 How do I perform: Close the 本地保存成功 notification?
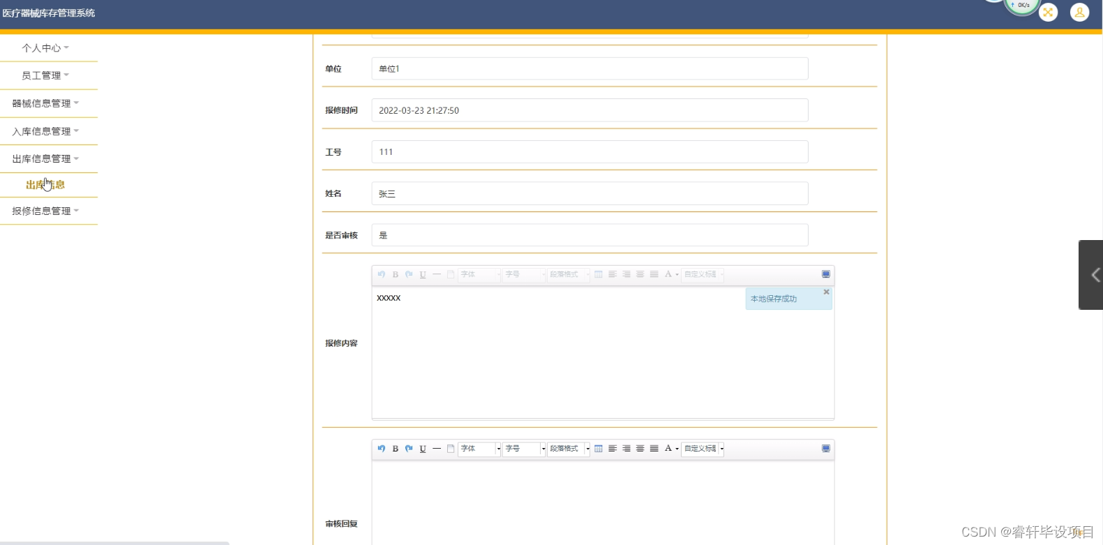point(826,292)
